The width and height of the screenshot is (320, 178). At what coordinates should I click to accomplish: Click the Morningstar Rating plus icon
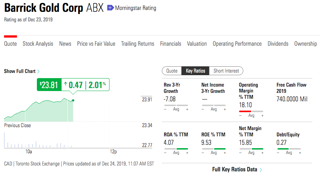point(110,8)
